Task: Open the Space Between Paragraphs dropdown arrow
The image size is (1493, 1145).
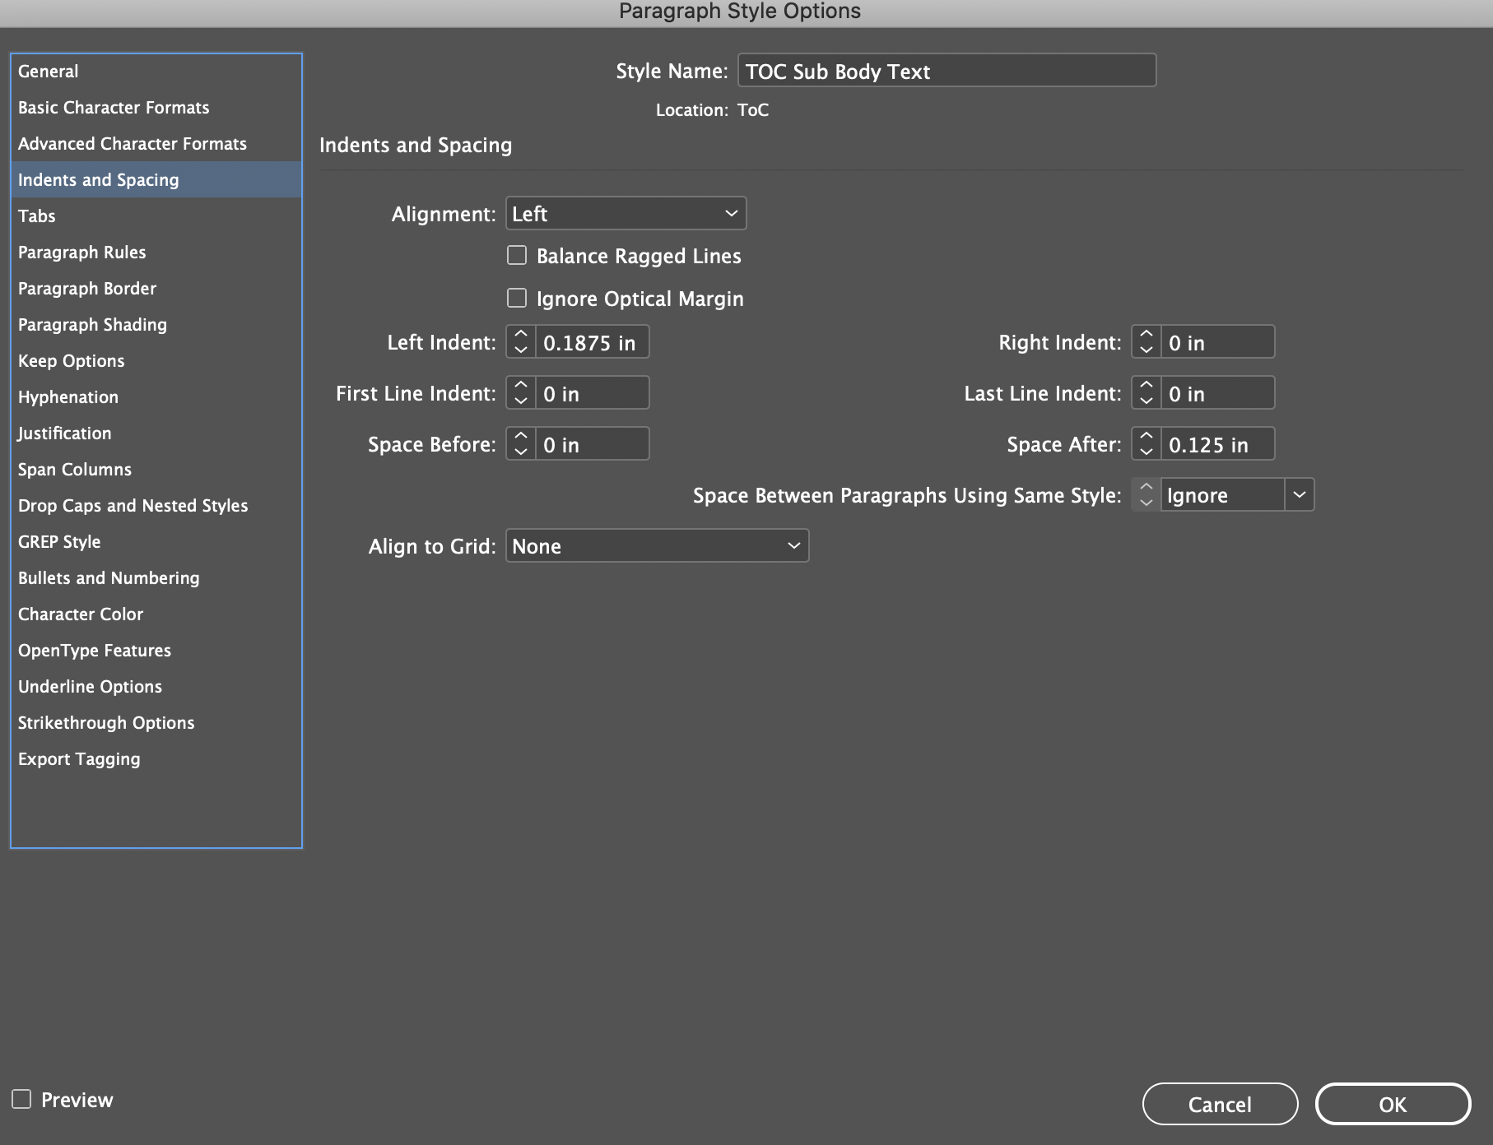Action: coord(1300,494)
